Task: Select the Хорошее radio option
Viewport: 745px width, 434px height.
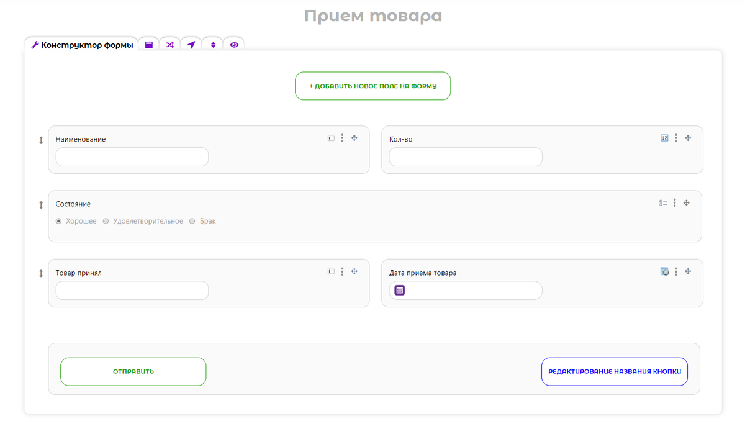Action: coord(59,221)
